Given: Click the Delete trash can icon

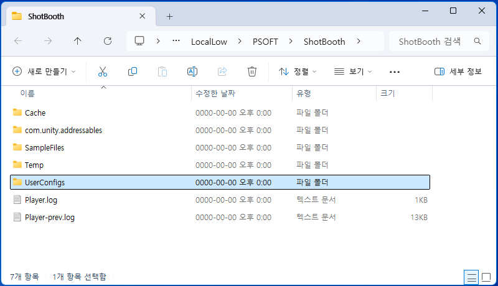Looking at the screenshot, I should pos(252,71).
